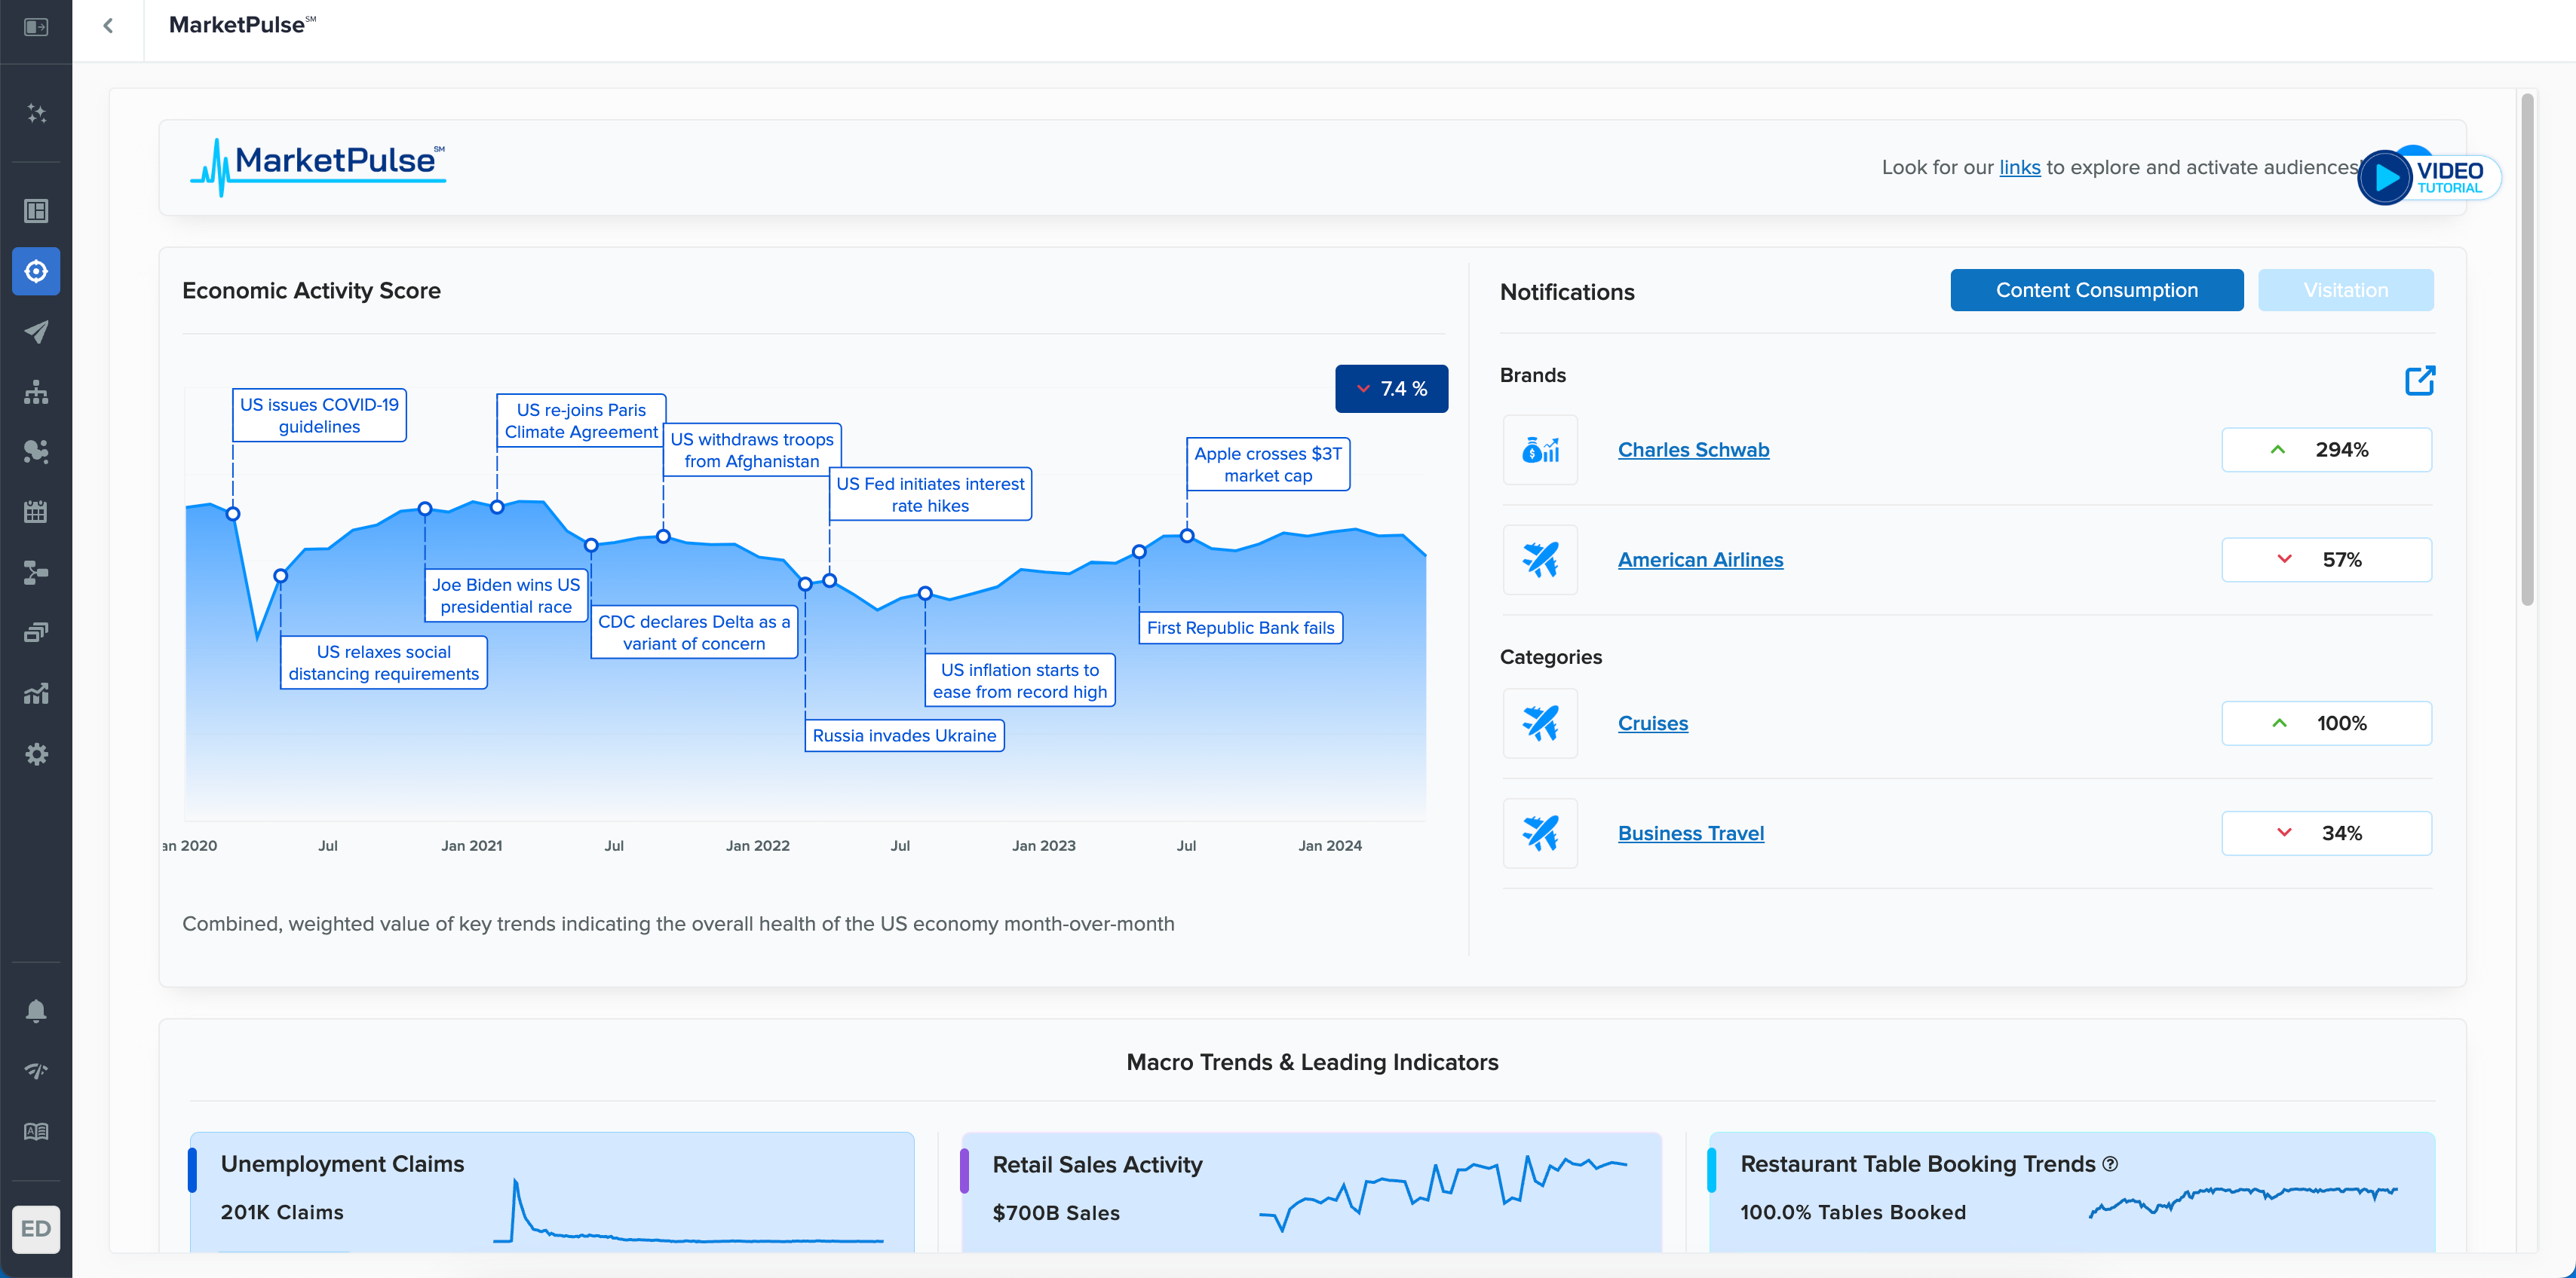Follow the links hyperlink in header
The height and width of the screenshot is (1278, 2576).
click(x=2019, y=168)
